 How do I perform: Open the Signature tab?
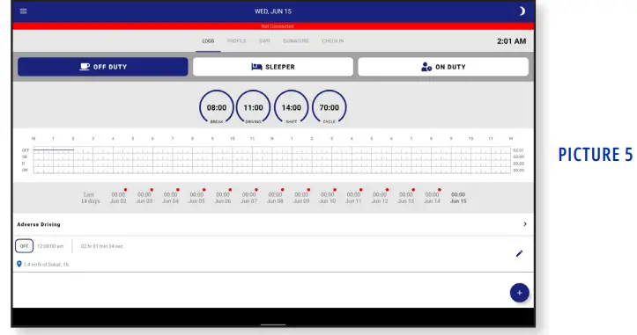point(296,41)
